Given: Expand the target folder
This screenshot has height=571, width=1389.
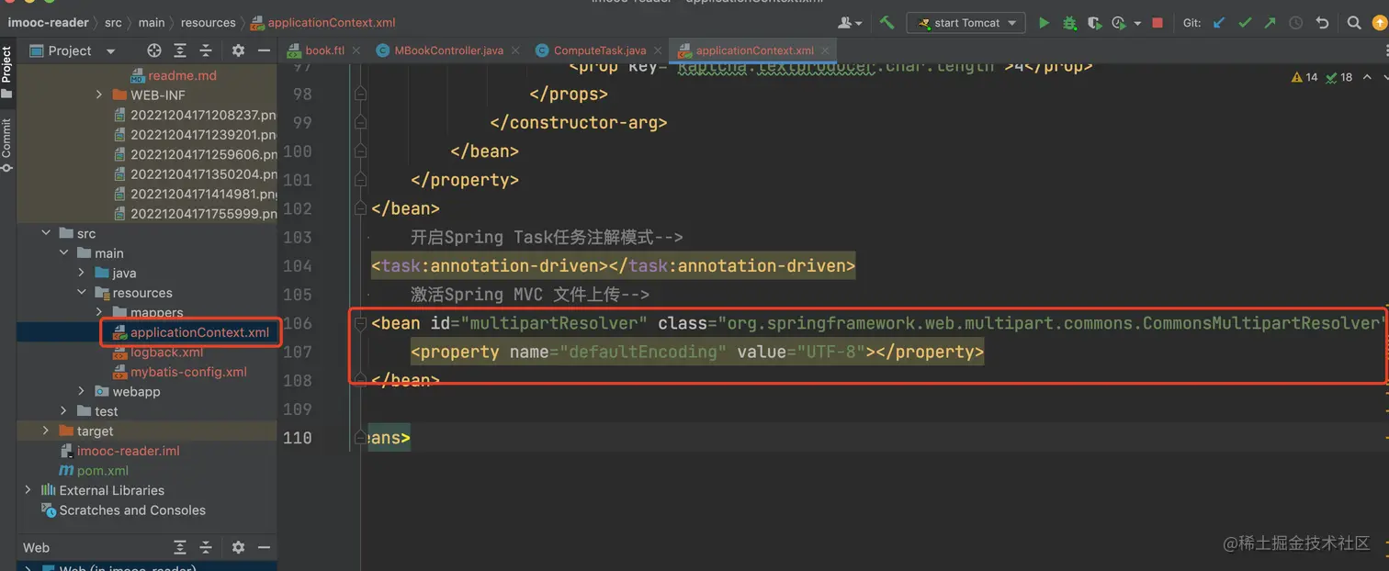Looking at the screenshot, I should coord(46,431).
